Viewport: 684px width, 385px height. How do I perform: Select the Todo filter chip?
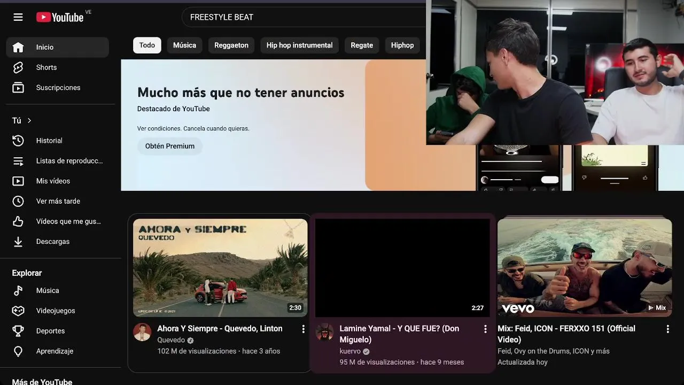[147, 45]
